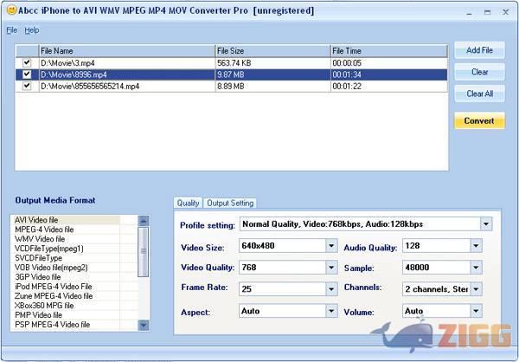This screenshot has width=519, height=362.
Task: Click the Clear All button
Action: [x=479, y=94]
